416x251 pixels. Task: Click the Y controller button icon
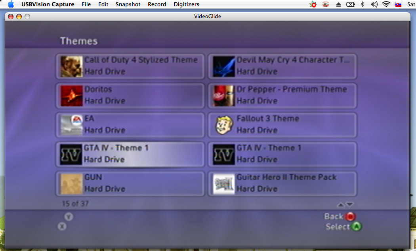(x=69, y=217)
